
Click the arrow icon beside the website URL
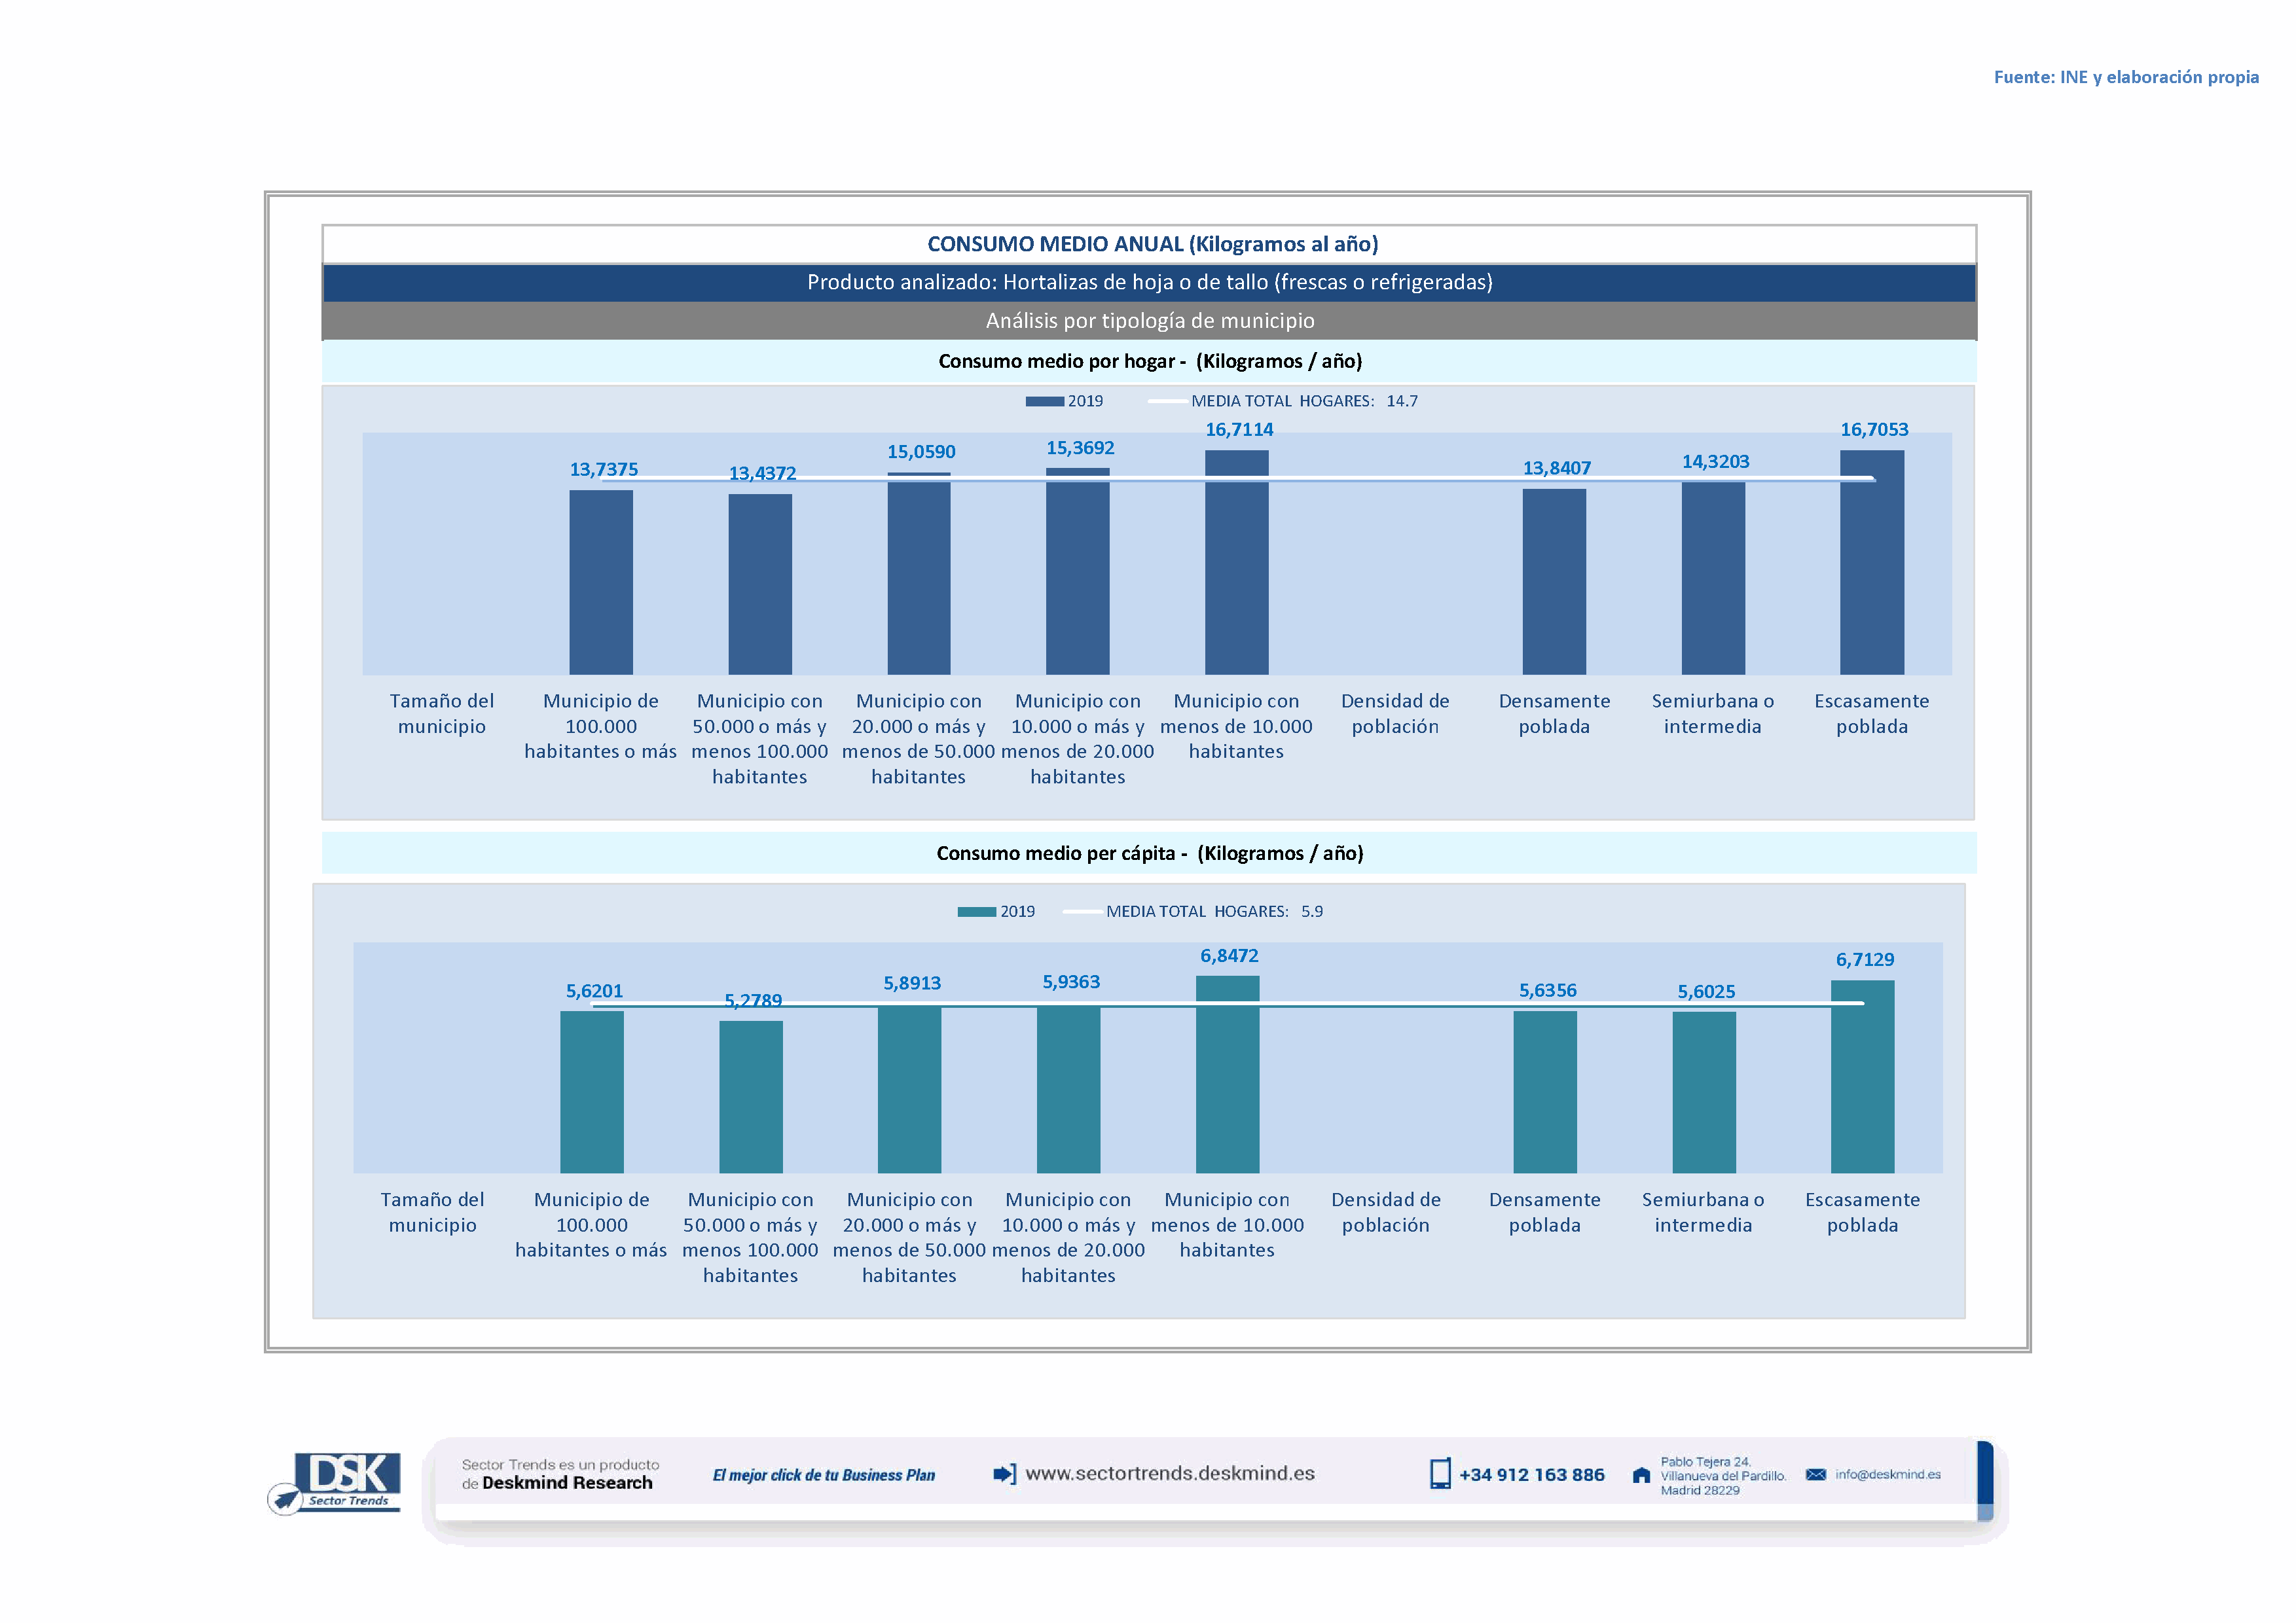(x=1004, y=1474)
